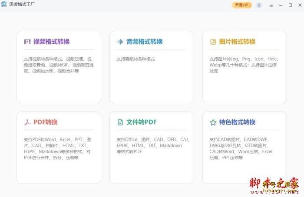Click the Acrobat-style PDF conversion icon
The height and width of the screenshot is (197, 304).
(x=27, y=122)
